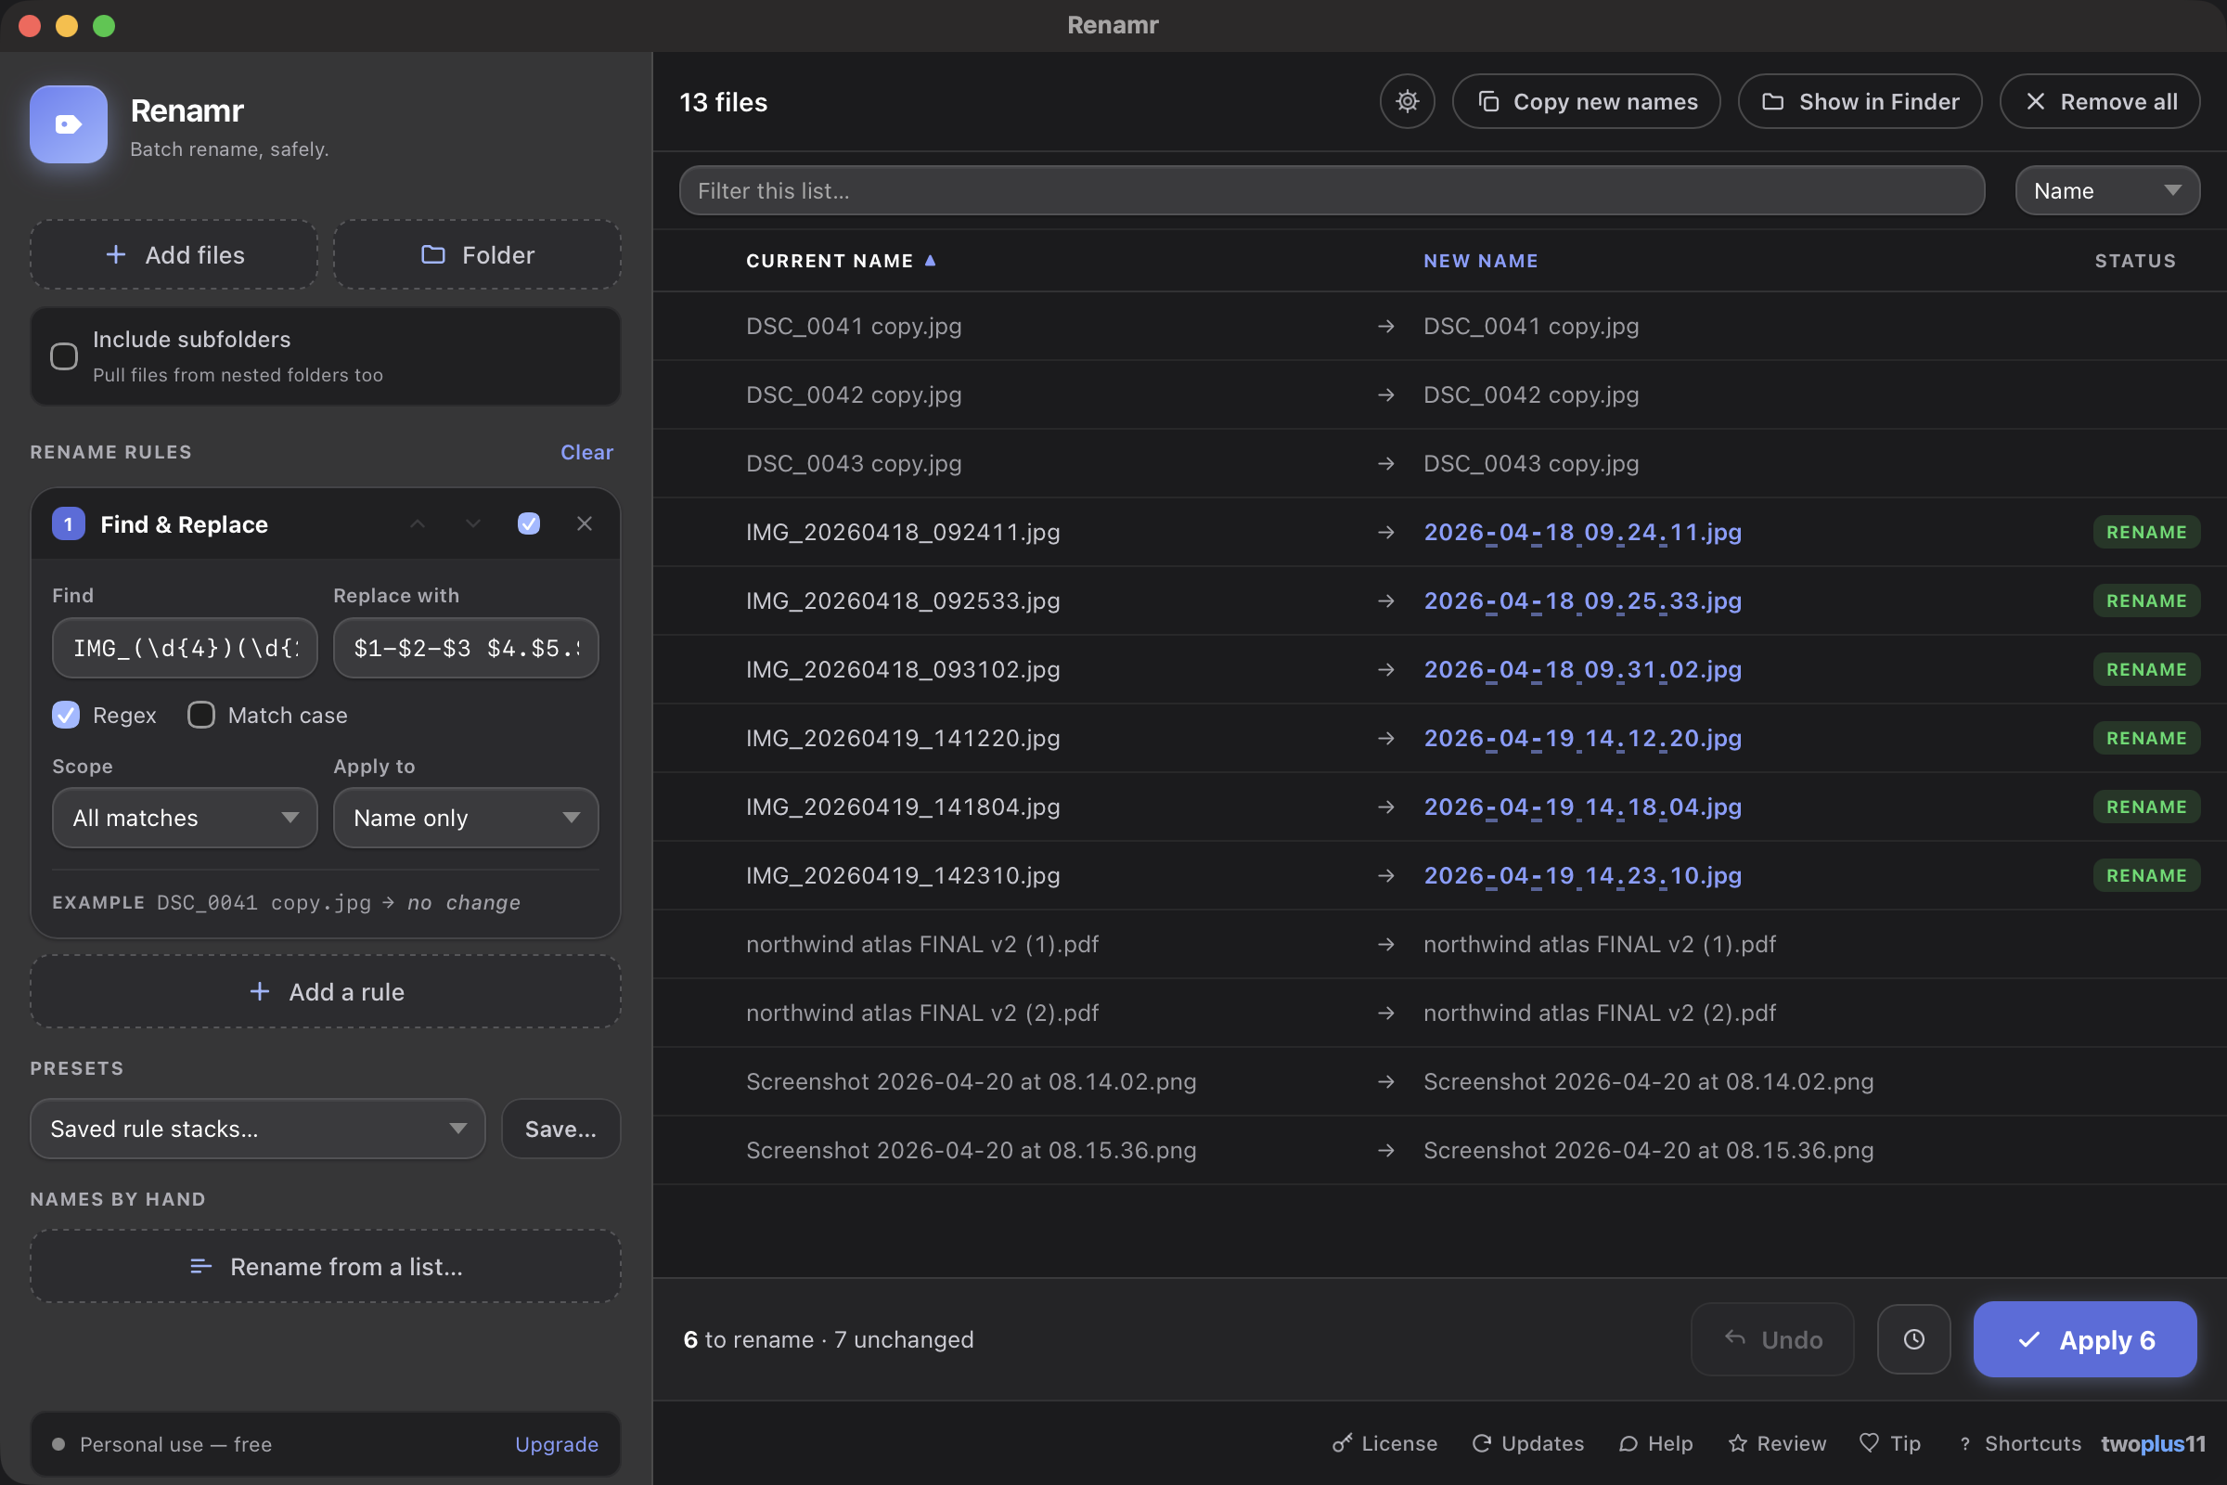Open the Name sort dropdown
This screenshot has width=2227, height=1485.
(2106, 190)
